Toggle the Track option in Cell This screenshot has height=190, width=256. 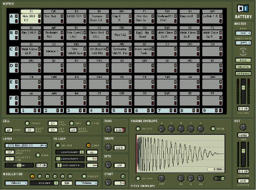[x=27, y=124]
